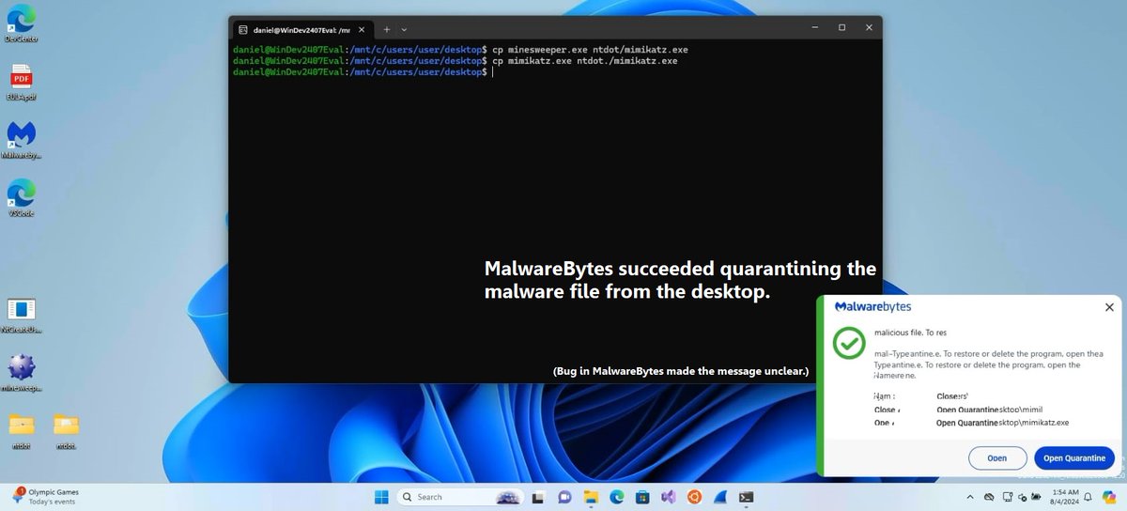
Task: Maximize the terminal window
Action: [x=841, y=28]
